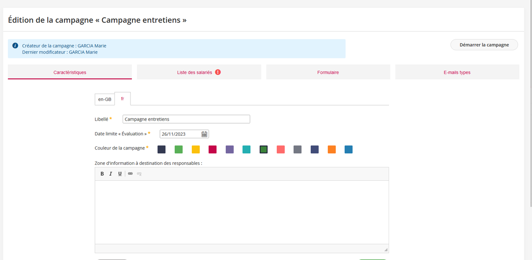Toggle bold formatting in the editor
The width and height of the screenshot is (532, 260).
coord(102,174)
